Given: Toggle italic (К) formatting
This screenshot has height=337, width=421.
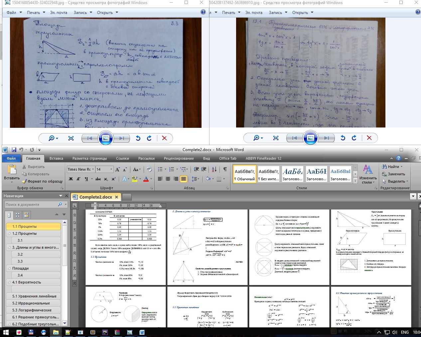Looking at the screenshot, I should pos(78,179).
